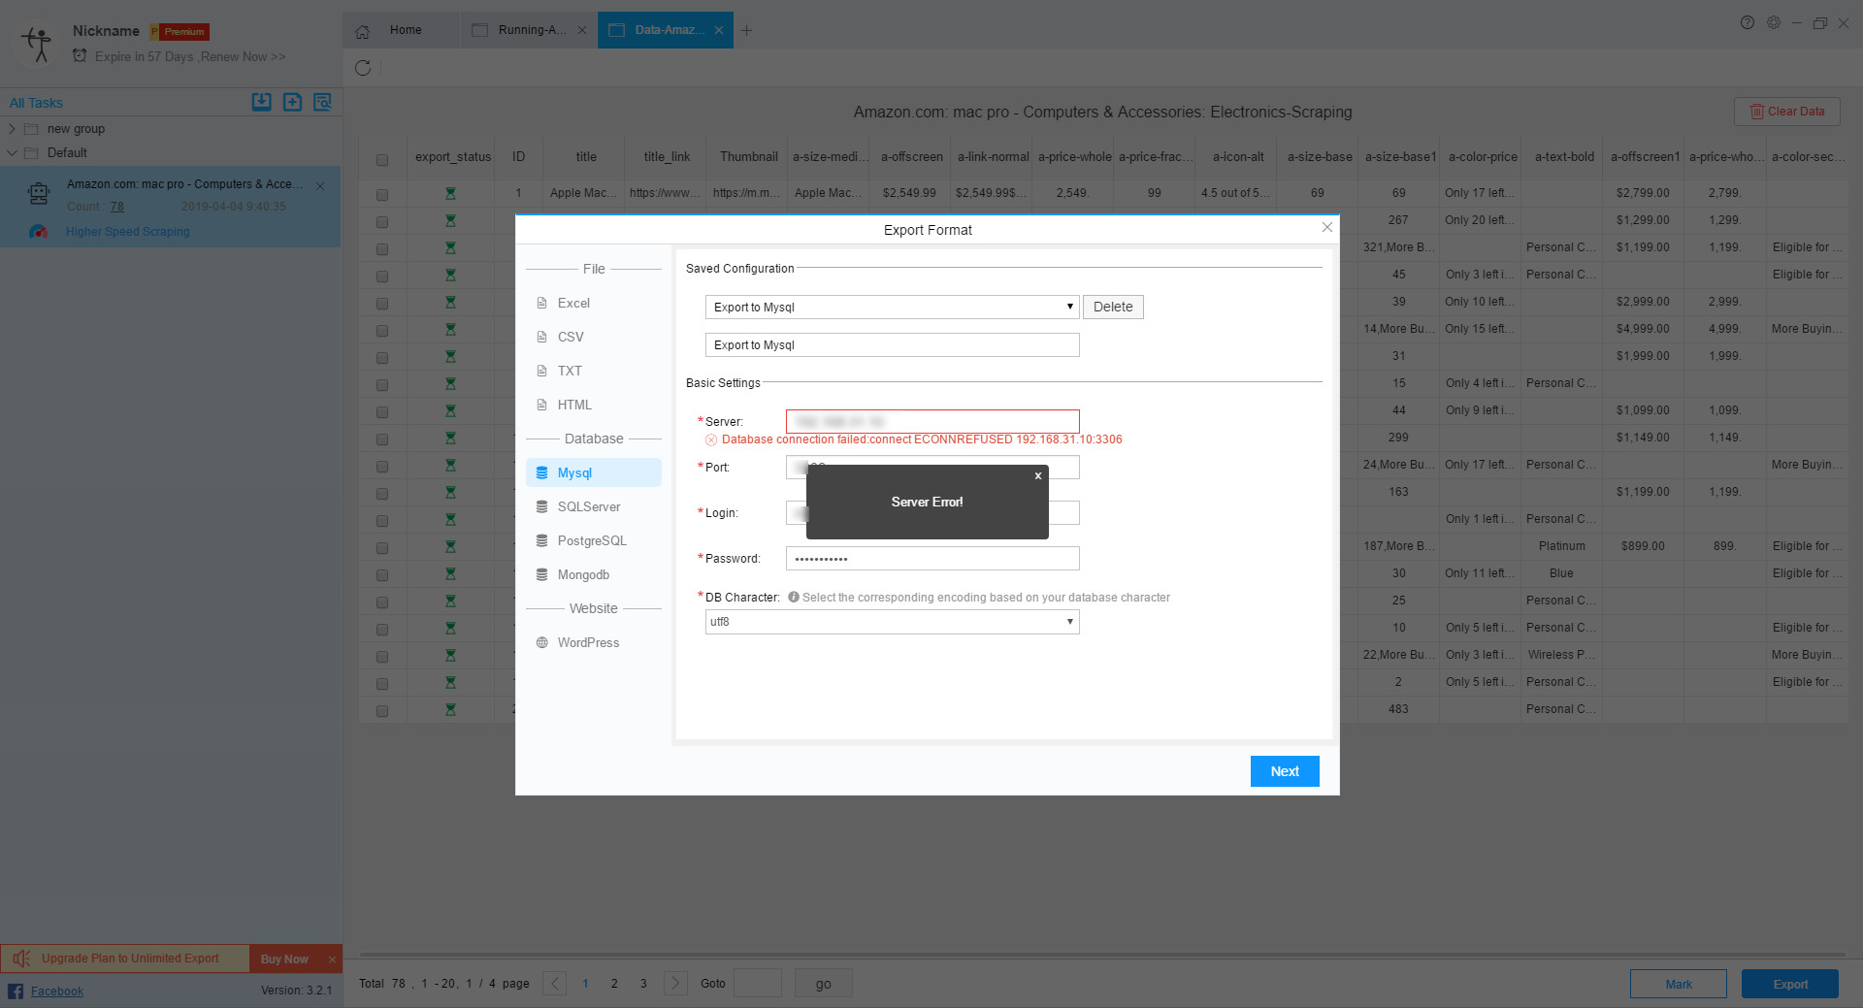
Task: Select HTML export format
Action: [574, 406]
